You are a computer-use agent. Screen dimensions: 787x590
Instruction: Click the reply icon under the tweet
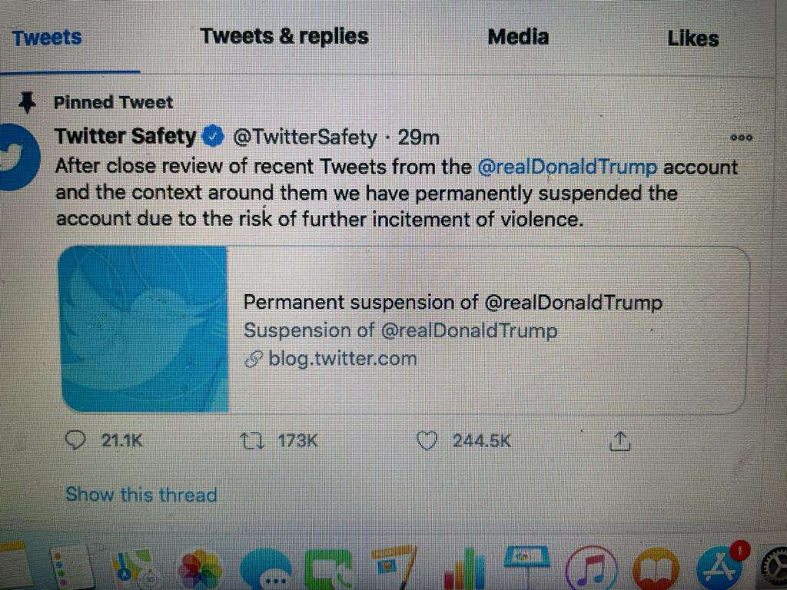tap(75, 440)
